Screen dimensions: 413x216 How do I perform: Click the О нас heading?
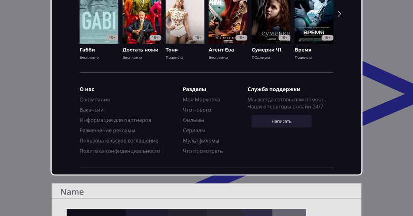pos(87,89)
